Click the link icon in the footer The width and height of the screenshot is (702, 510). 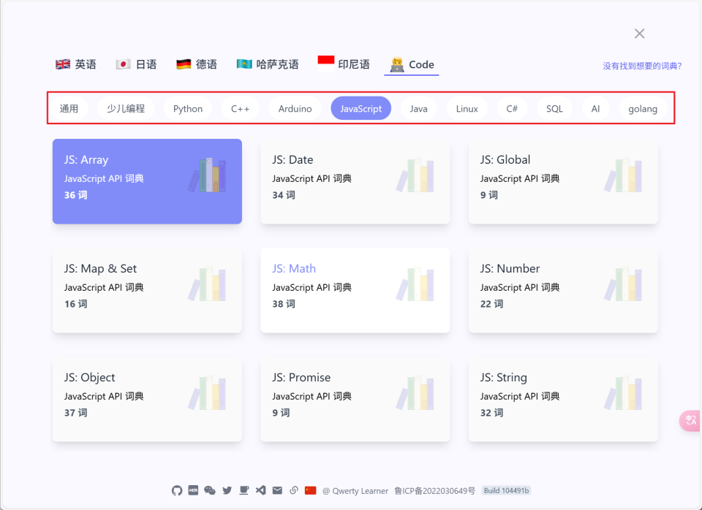(x=294, y=490)
